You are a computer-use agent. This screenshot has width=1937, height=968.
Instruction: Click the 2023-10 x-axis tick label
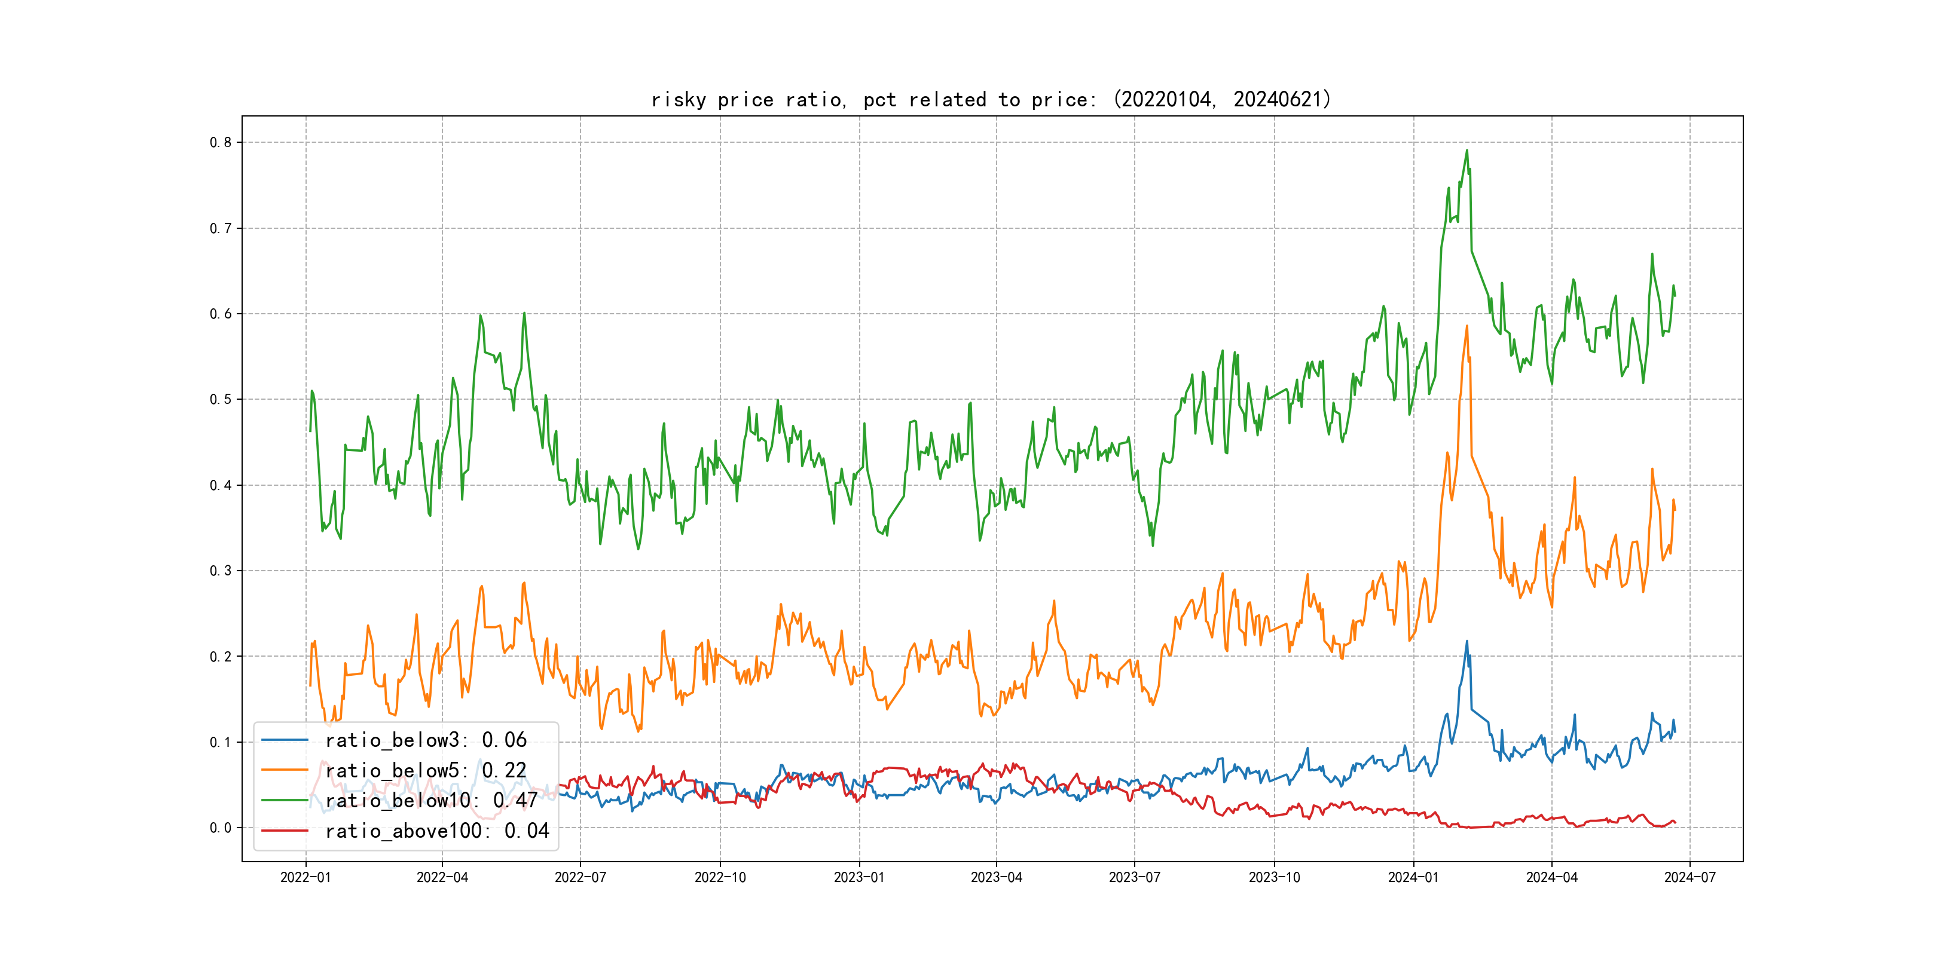[1274, 877]
